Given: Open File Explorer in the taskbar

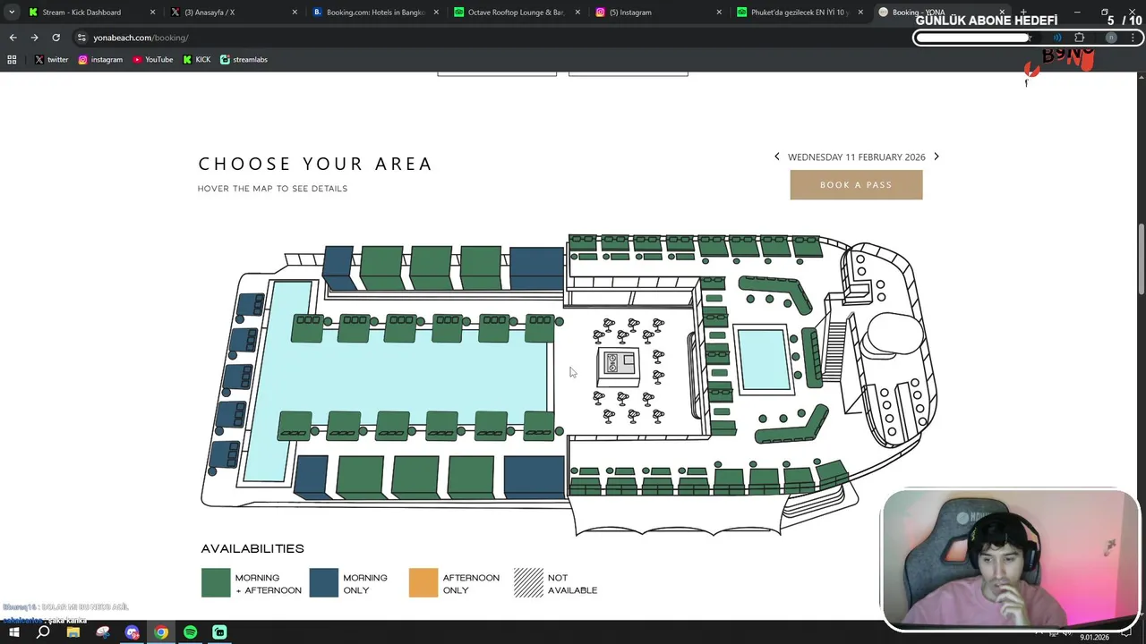Looking at the screenshot, I should (73, 632).
